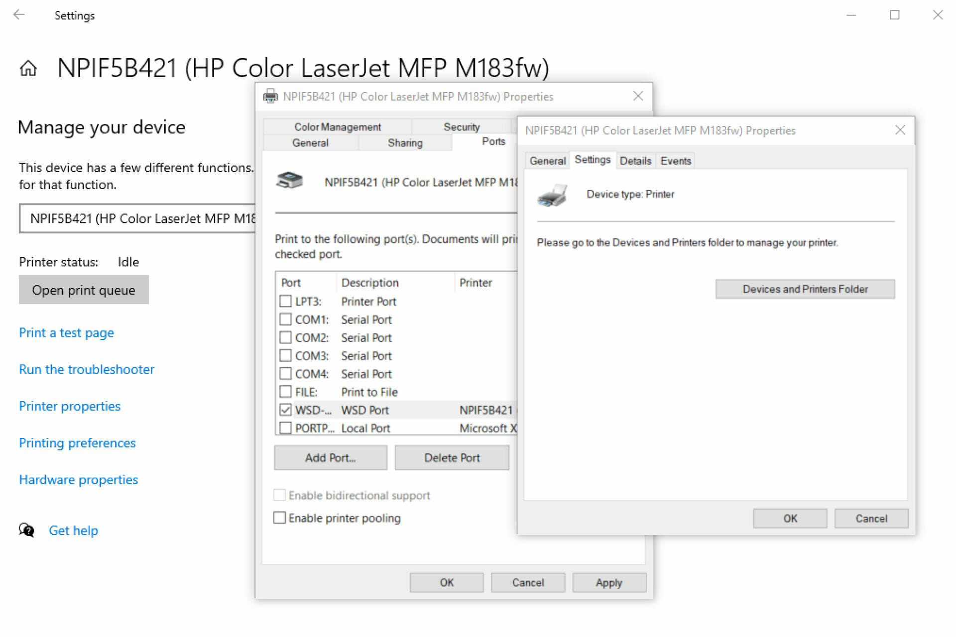Run the troubleshooter for this printer
Screen dimensions: 956x637
click(x=88, y=369)
